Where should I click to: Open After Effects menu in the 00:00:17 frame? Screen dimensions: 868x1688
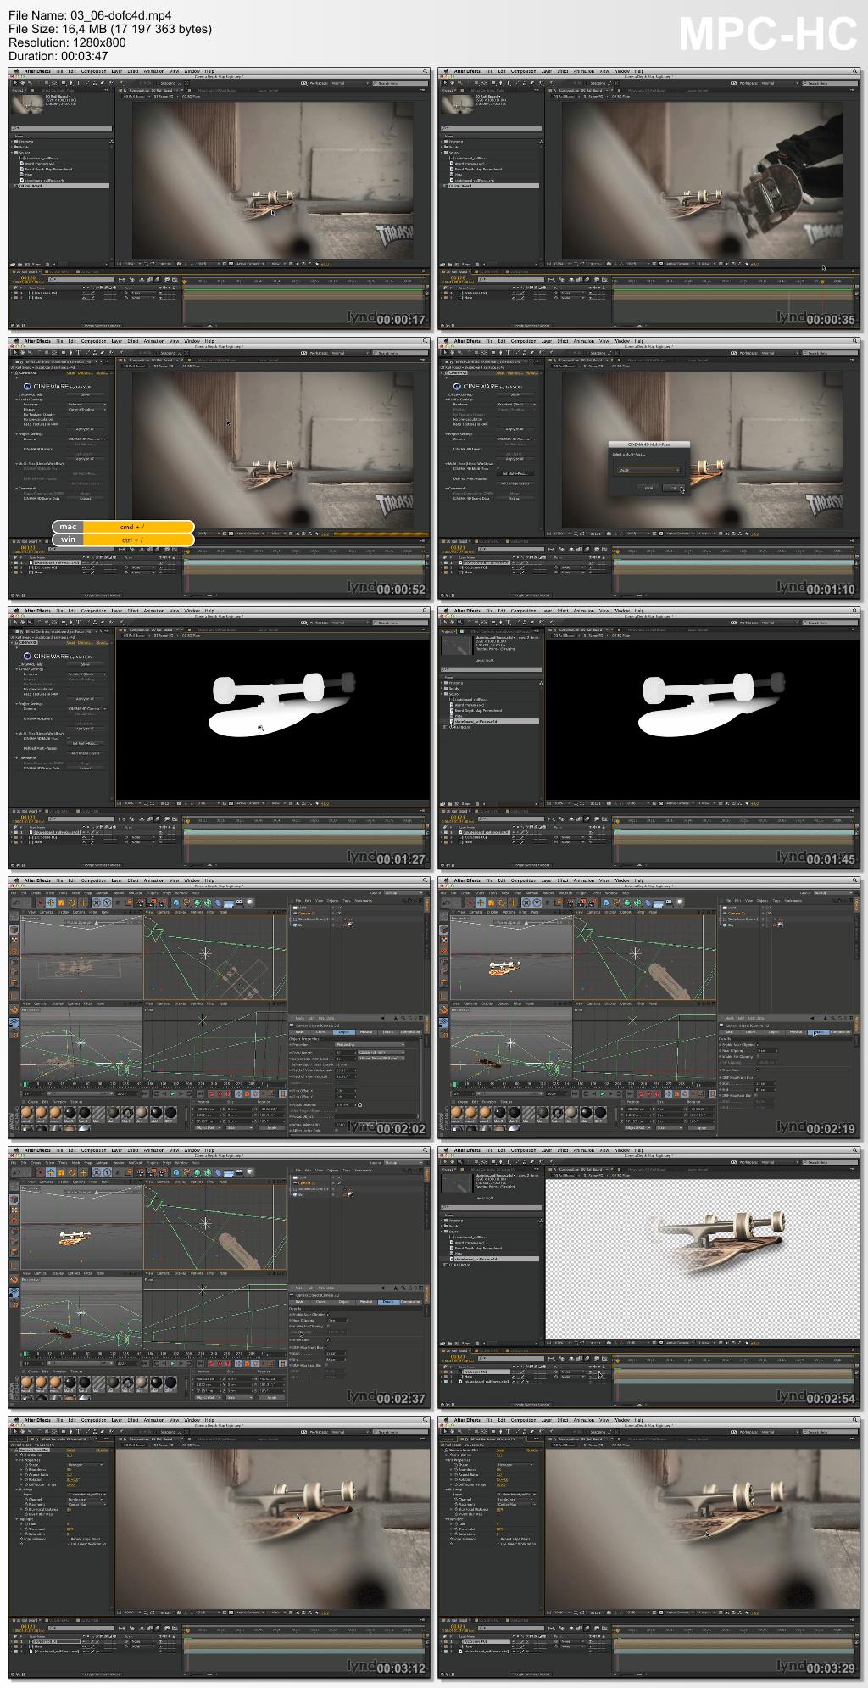point(36,71)
